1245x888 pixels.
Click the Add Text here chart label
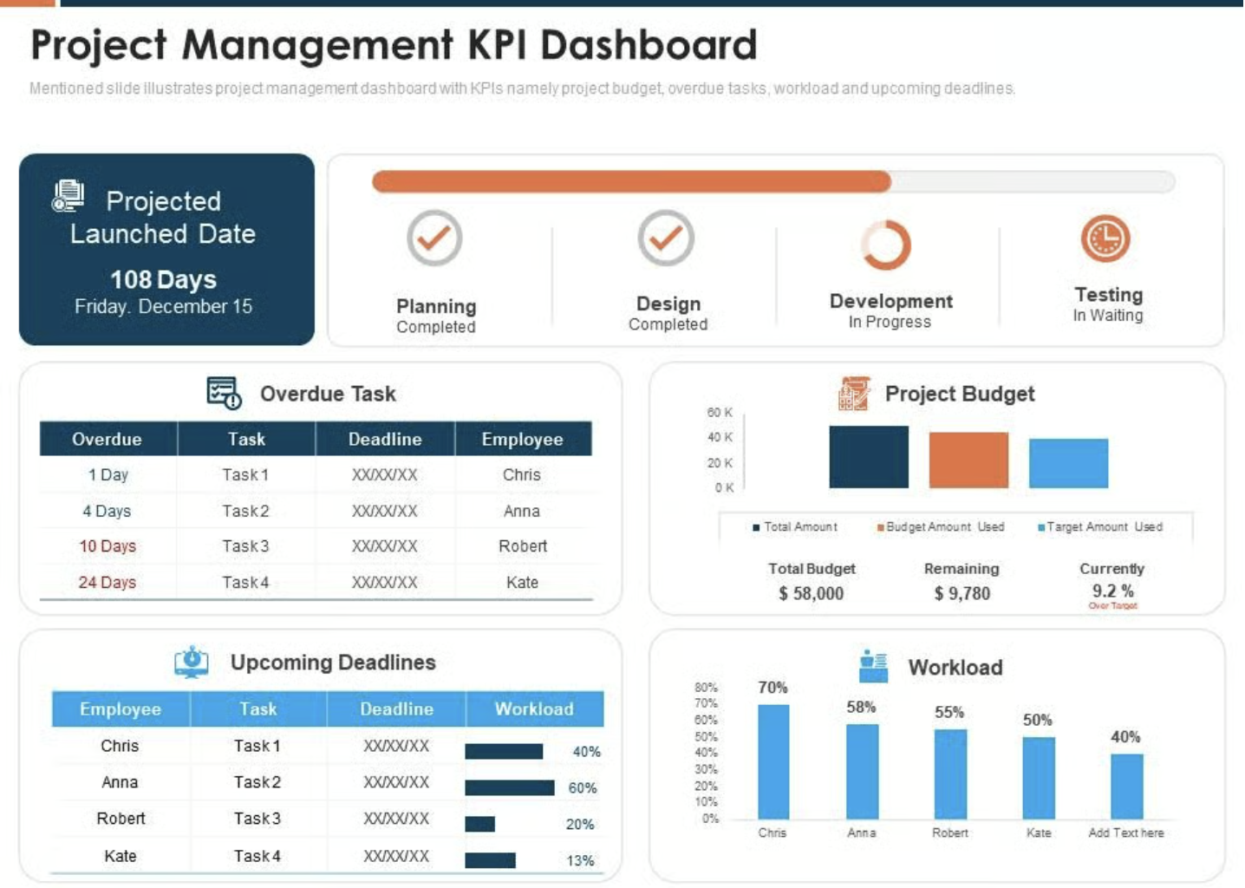[x=1125, y=833]
